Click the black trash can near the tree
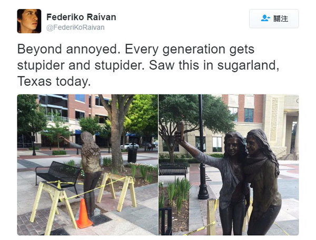 [x=132, y=155]
